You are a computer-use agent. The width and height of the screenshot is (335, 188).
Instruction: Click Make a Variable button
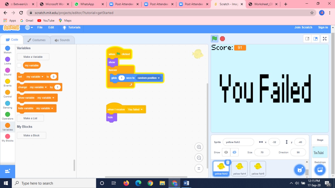coord(33,57)
